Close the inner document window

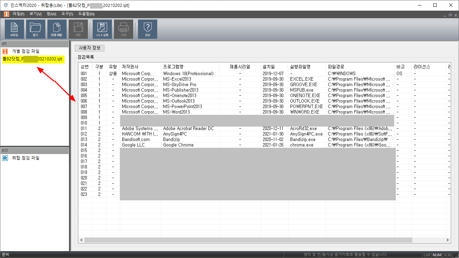pyautogui.click(x=455, y=15)
